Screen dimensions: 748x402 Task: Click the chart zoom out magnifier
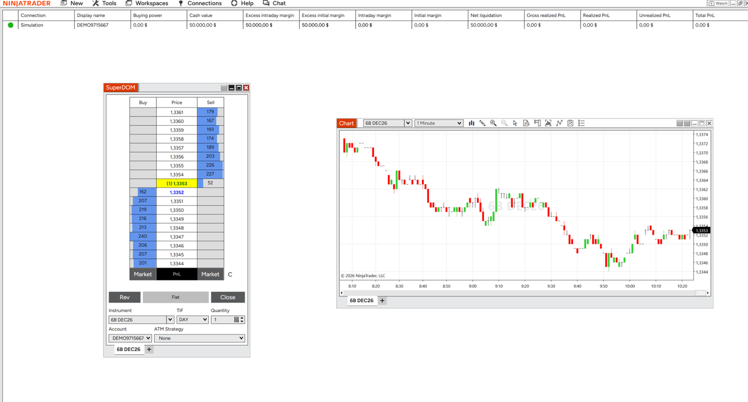(504, 123)
